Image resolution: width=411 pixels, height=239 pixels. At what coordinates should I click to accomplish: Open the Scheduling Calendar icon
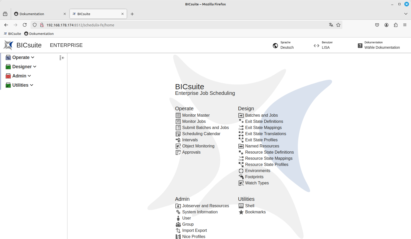[178, 134]
